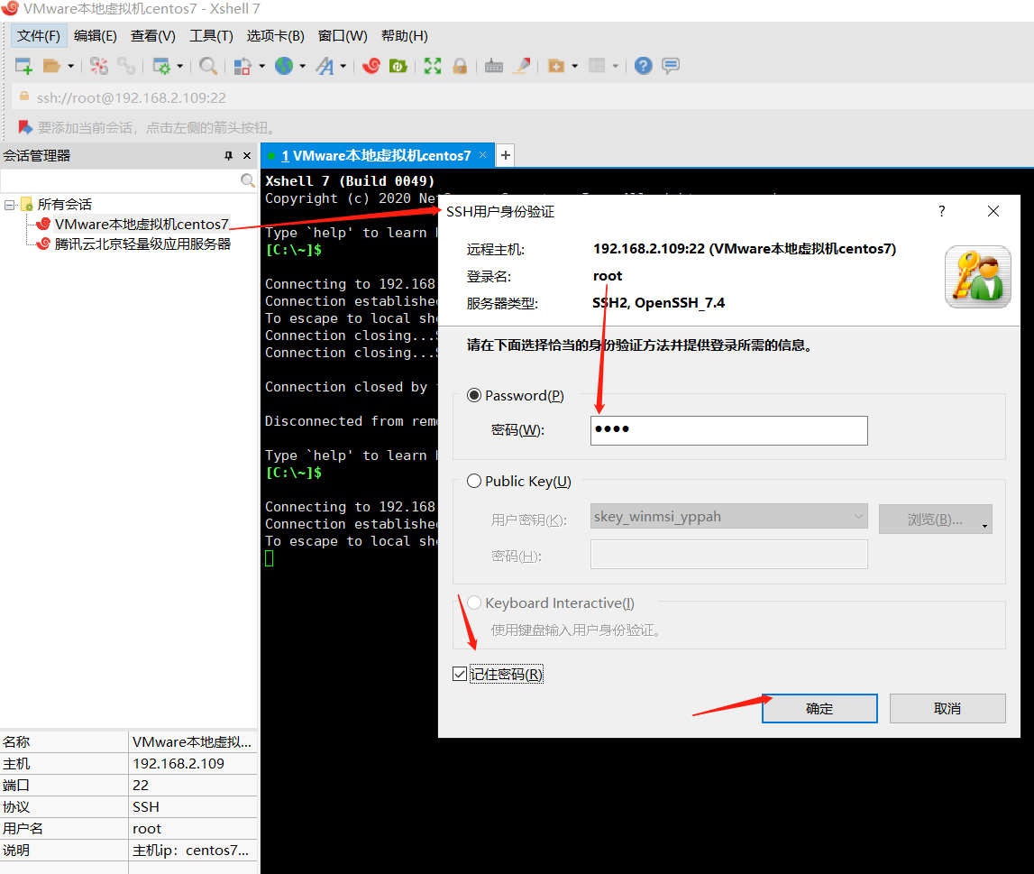Click the highlight pen toolbar icon
Viewport: 1034px width, 874px height.
tap(522, 66)
